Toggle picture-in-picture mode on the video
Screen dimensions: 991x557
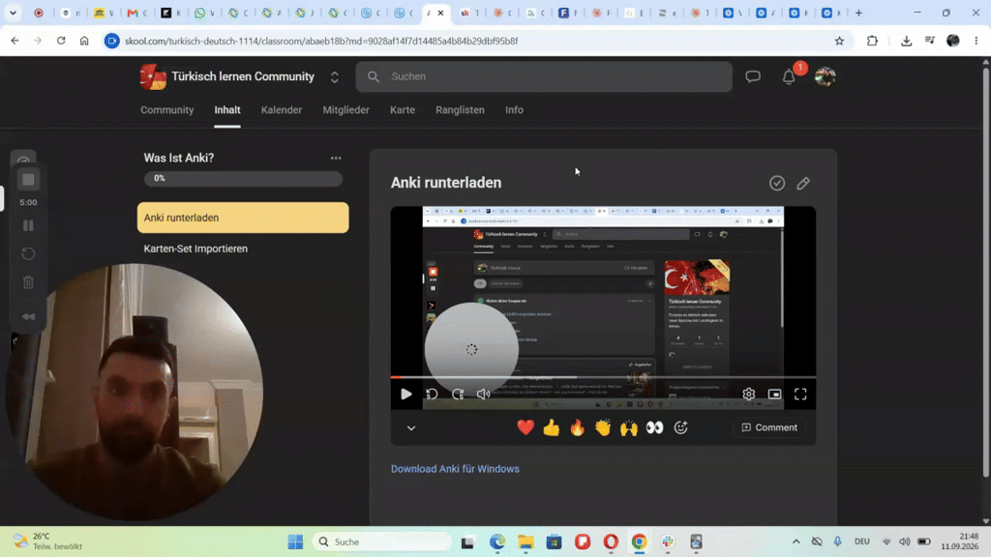[x=774, y=395]
